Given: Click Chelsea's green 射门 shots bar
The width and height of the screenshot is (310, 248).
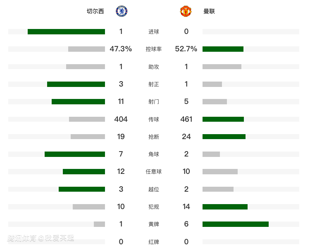Looking at the screenshot, I should (78, 101).
